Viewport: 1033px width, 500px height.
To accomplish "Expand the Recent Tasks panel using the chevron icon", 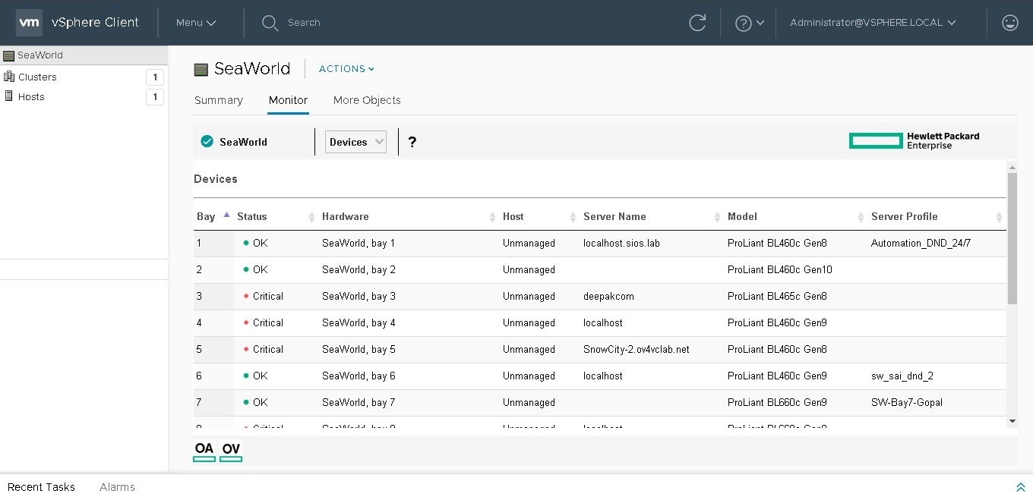I will pos(1020,487).
